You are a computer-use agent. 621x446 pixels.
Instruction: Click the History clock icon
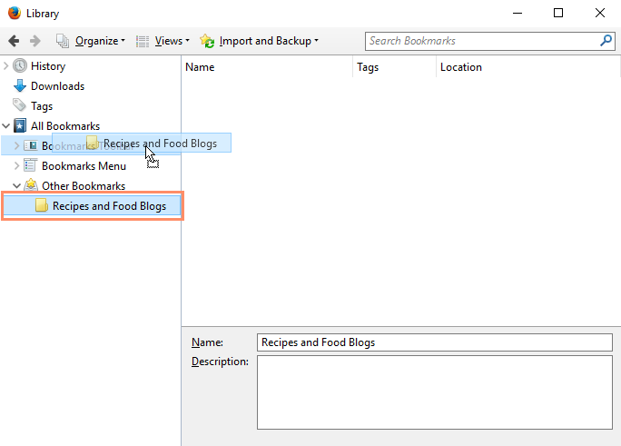tap(20, 66)
